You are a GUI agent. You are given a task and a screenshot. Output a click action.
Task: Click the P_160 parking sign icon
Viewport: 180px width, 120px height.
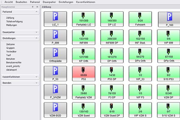tap(169, 17)
